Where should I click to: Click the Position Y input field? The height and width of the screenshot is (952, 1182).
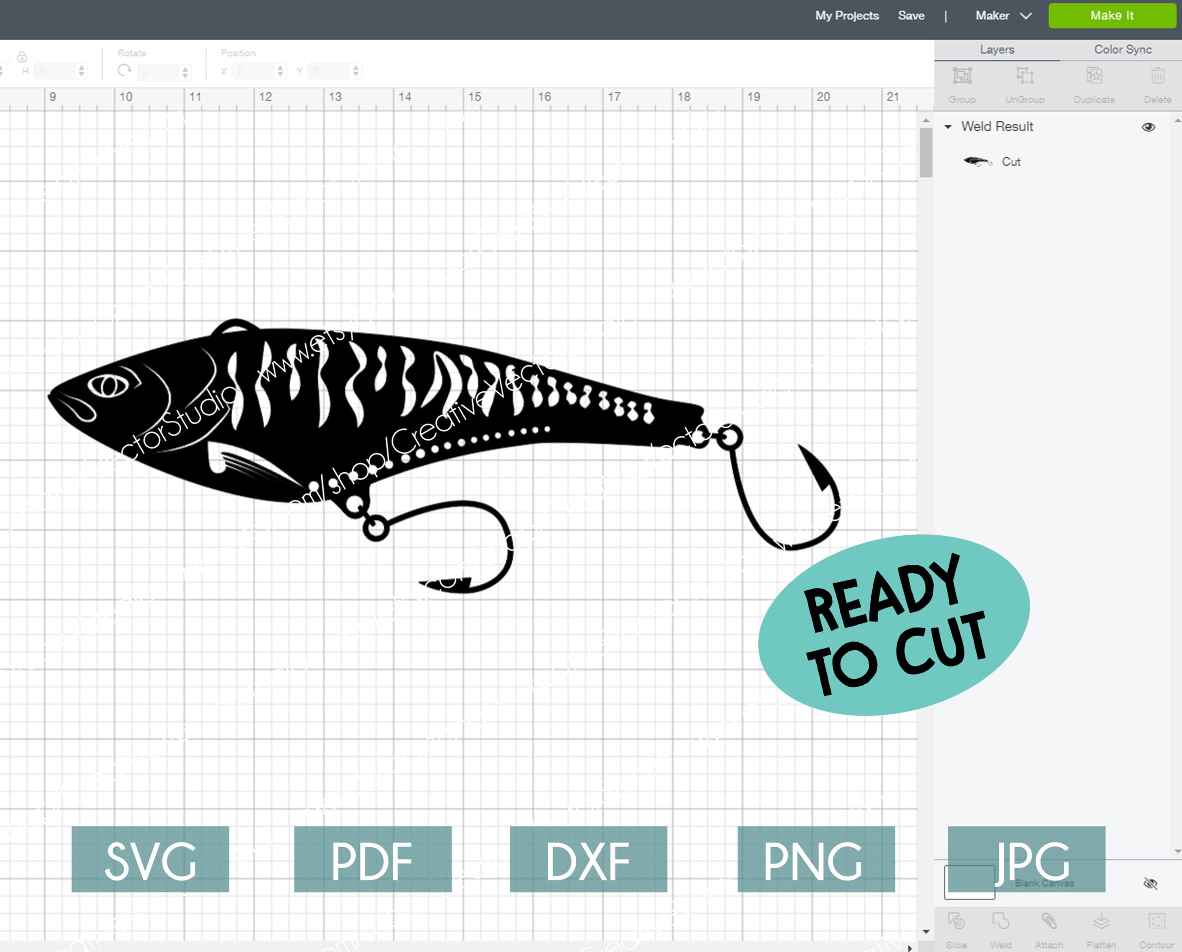coord(328,71)
